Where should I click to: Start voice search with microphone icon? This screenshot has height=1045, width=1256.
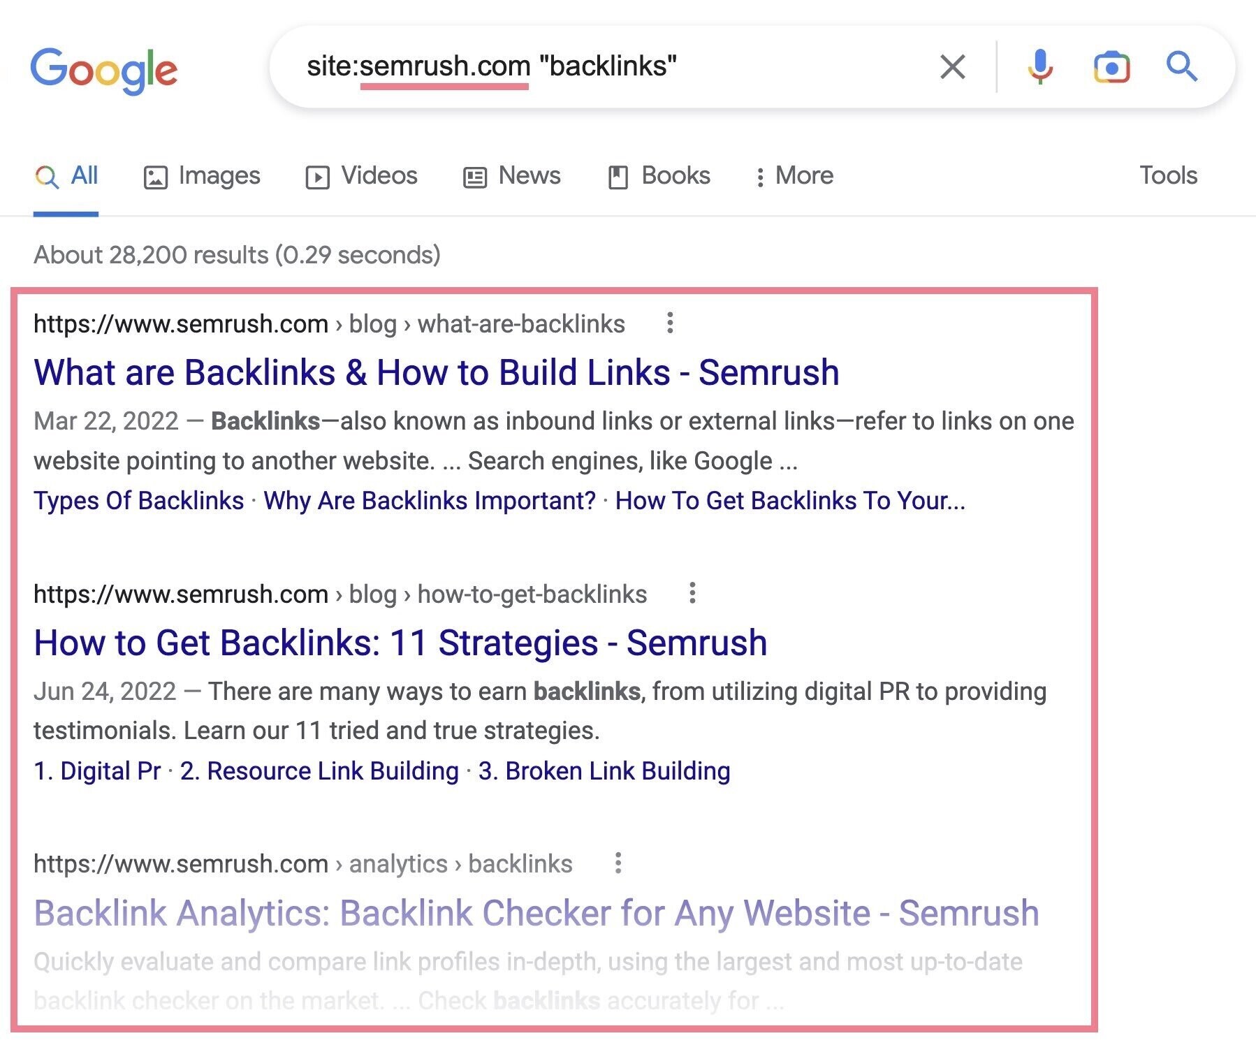[x=1040, y=67]
